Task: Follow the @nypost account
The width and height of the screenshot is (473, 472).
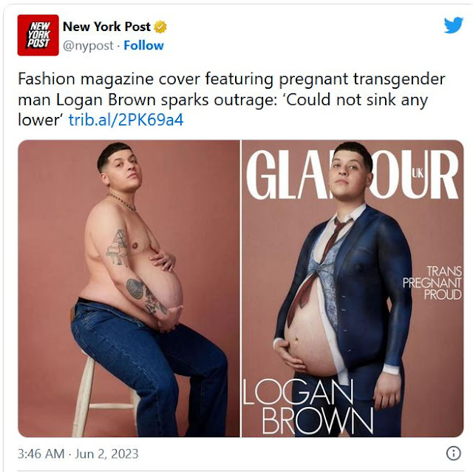Action: click(x=143, y=46)
